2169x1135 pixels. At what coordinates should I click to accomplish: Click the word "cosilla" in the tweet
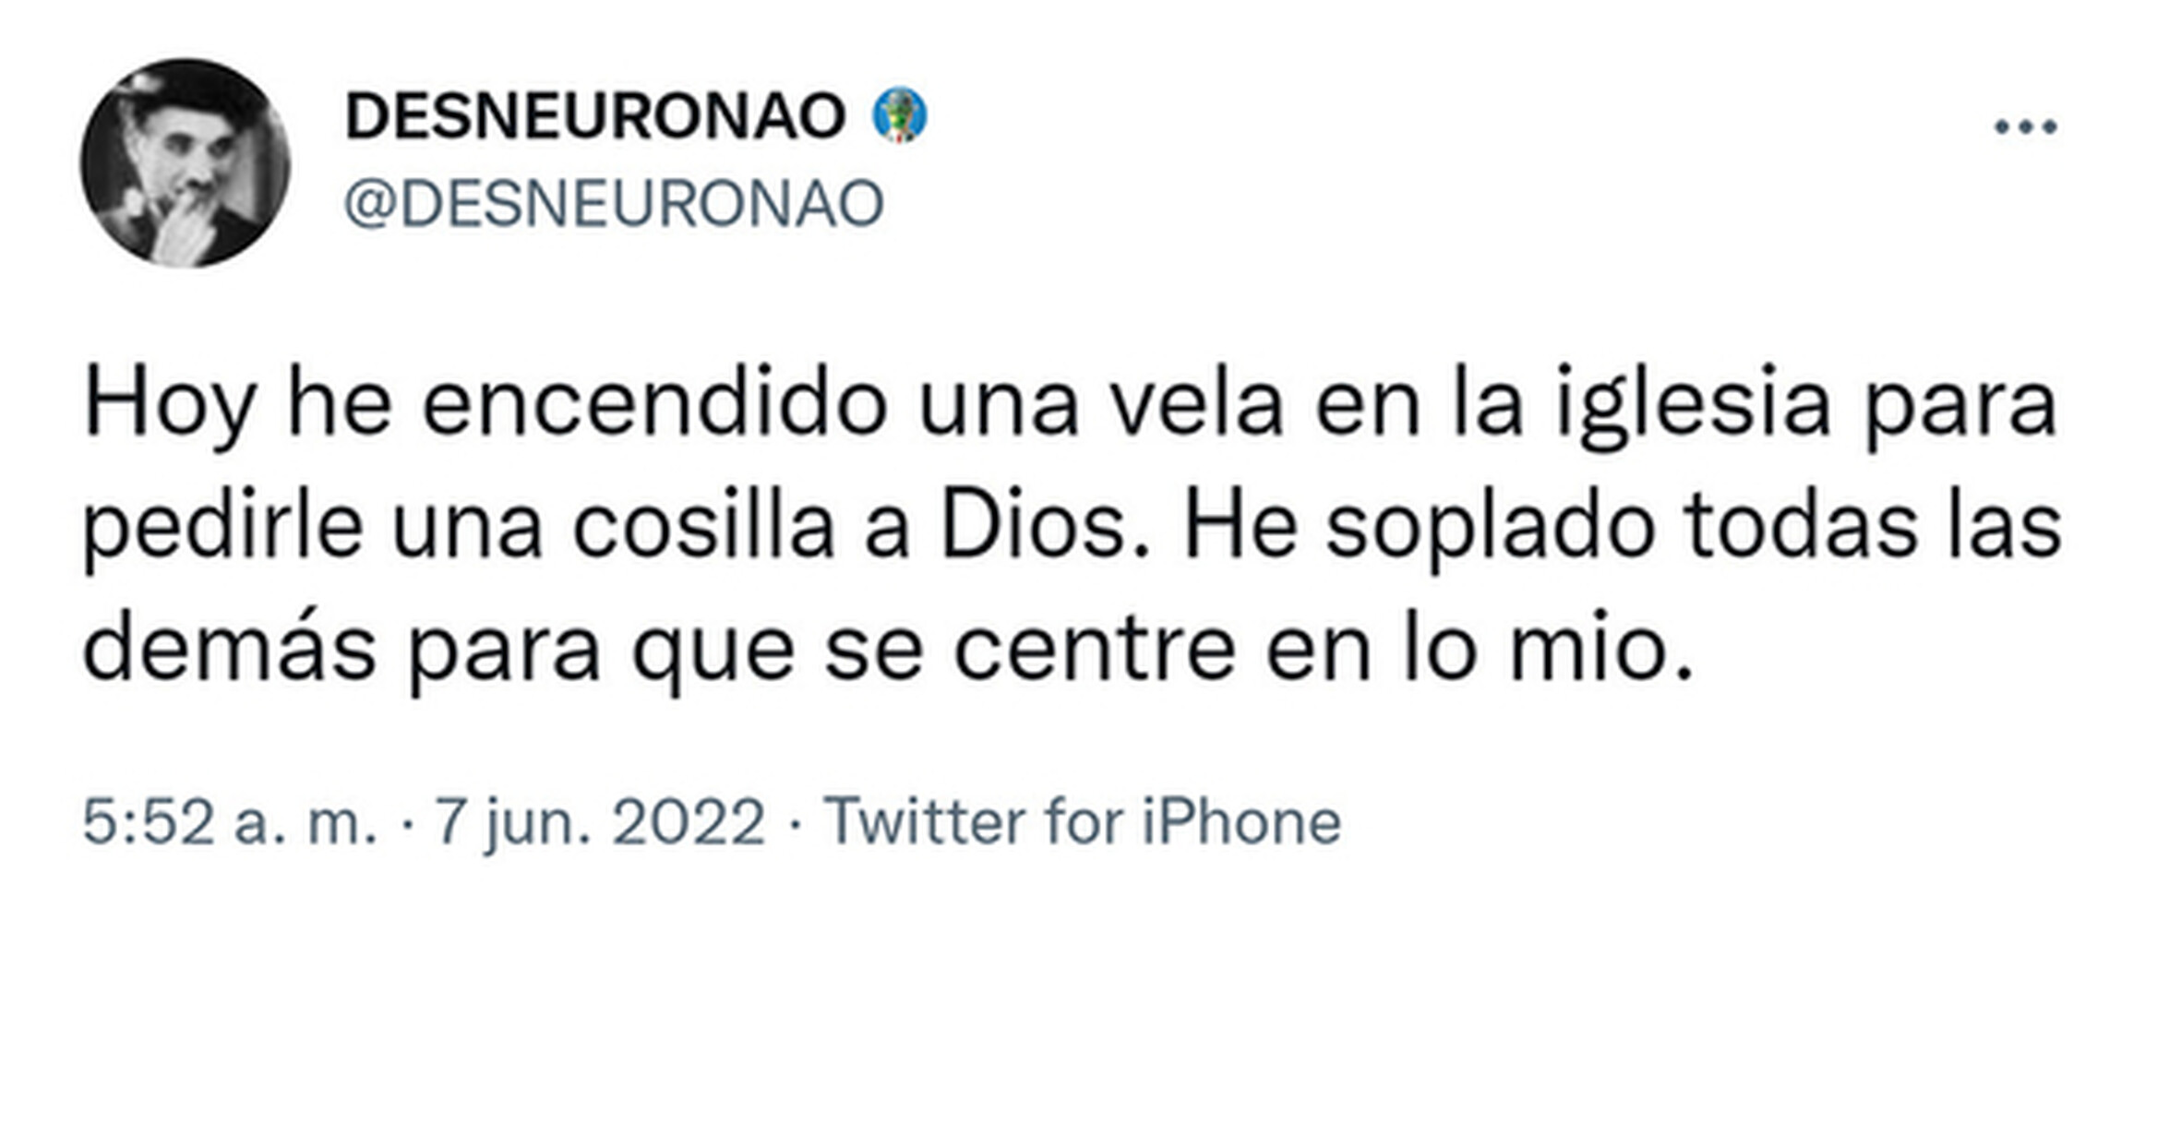(703, 528)
